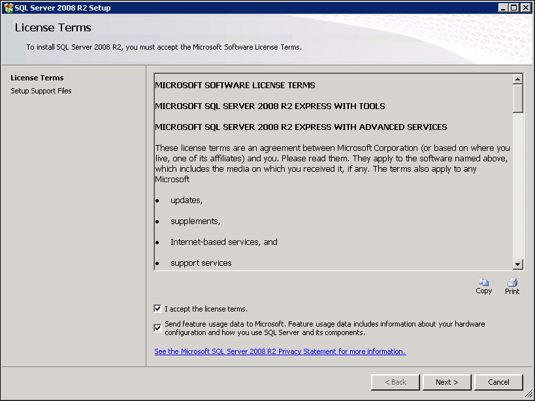Click the 'MICROSOFT SOFTWARE LICENSE TERMS' heading

[x=235, y=86]
